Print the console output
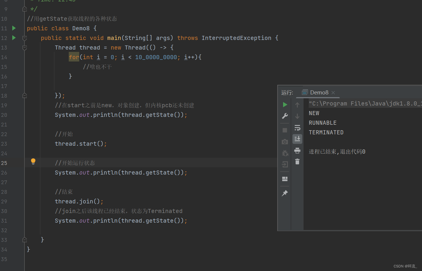This screenshot has width=422, height=271. pyautogui.click(x=297, y=150)
